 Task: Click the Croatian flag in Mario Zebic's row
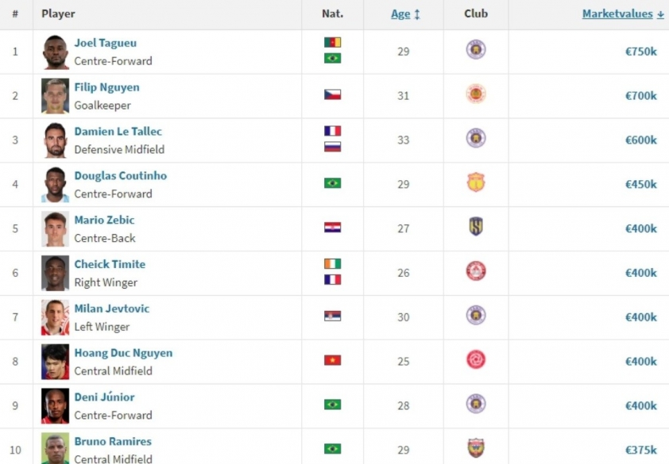tap(332, 228)
